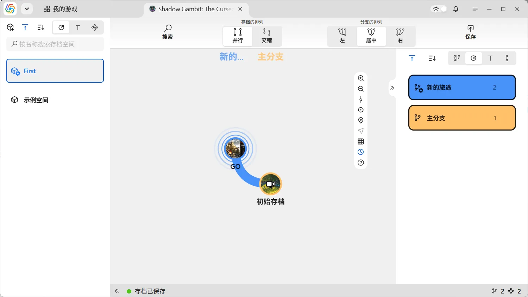Select 交错 save arrangement
Screen dimensions: 528x297
point(267,36)
